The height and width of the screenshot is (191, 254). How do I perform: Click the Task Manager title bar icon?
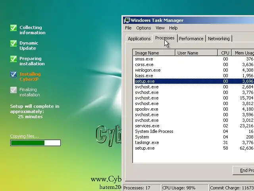pos(127,20)
